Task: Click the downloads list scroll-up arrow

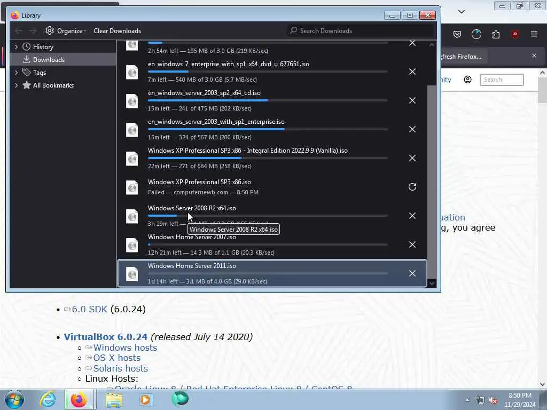Action: (432, 45)
